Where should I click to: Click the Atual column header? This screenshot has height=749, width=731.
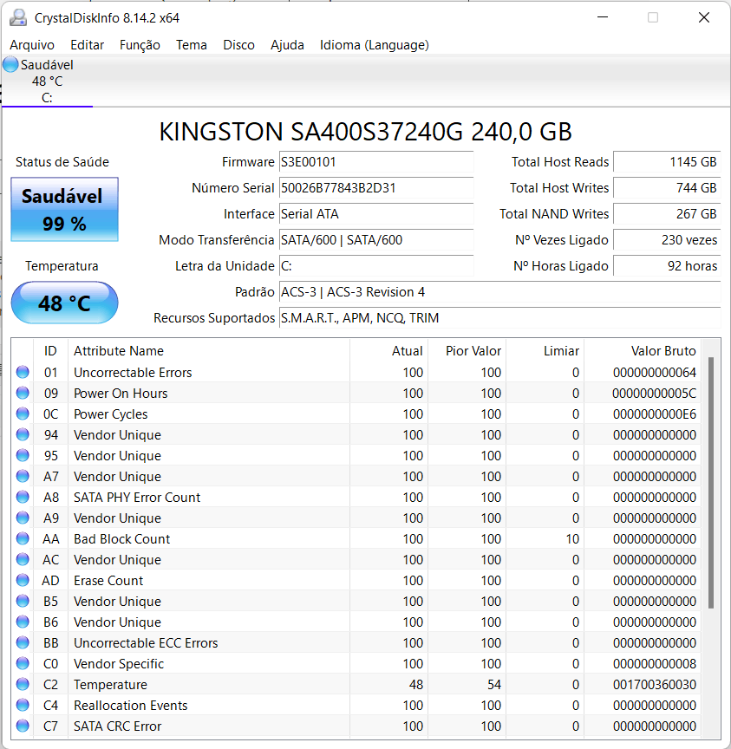click(388, 350)
